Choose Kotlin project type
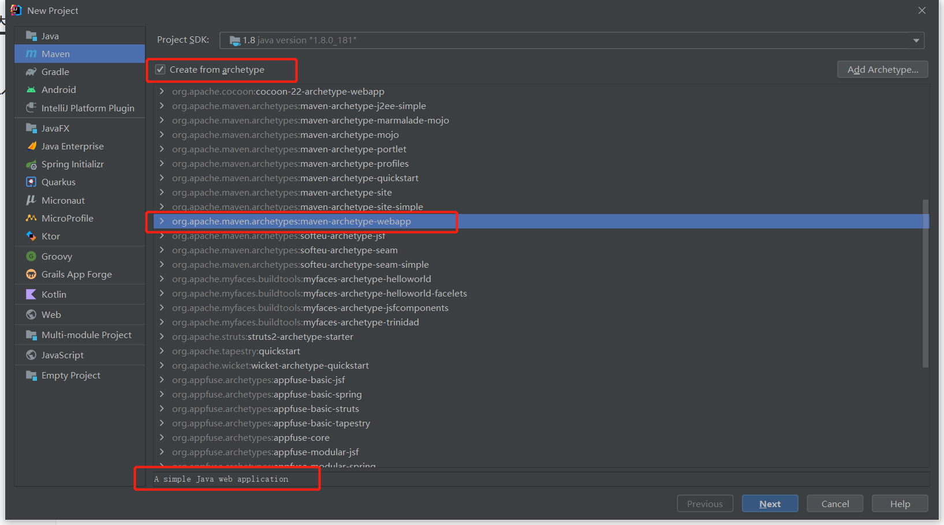944x525 pixels. tap(80, 294)
